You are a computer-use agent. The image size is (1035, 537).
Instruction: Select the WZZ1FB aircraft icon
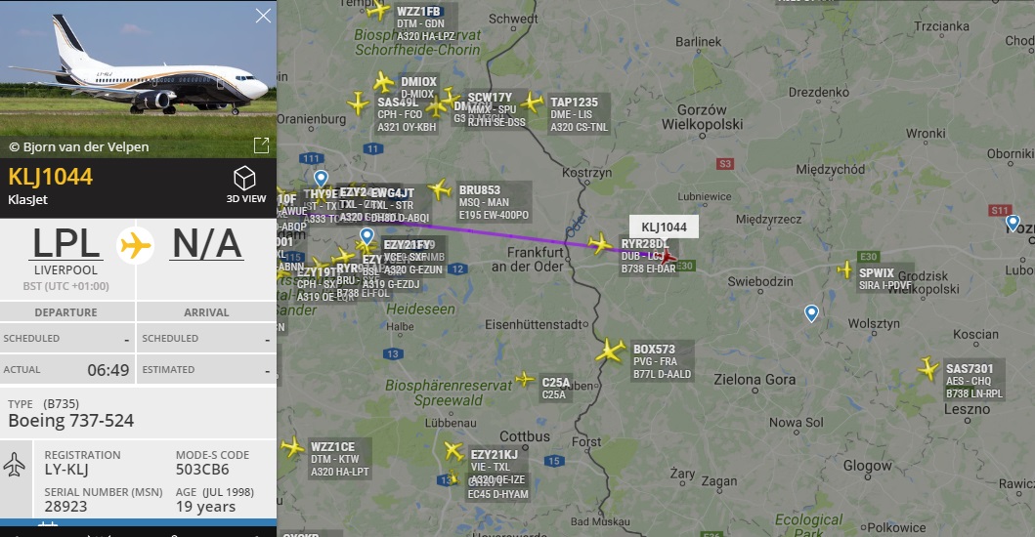(x=378, y=11)
